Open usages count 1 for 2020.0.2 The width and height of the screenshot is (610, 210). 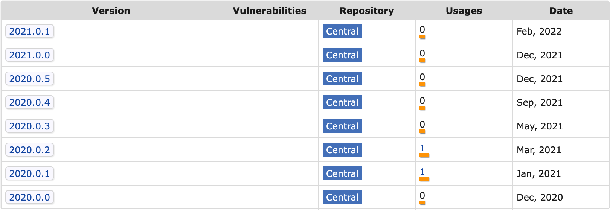(422, 148)
